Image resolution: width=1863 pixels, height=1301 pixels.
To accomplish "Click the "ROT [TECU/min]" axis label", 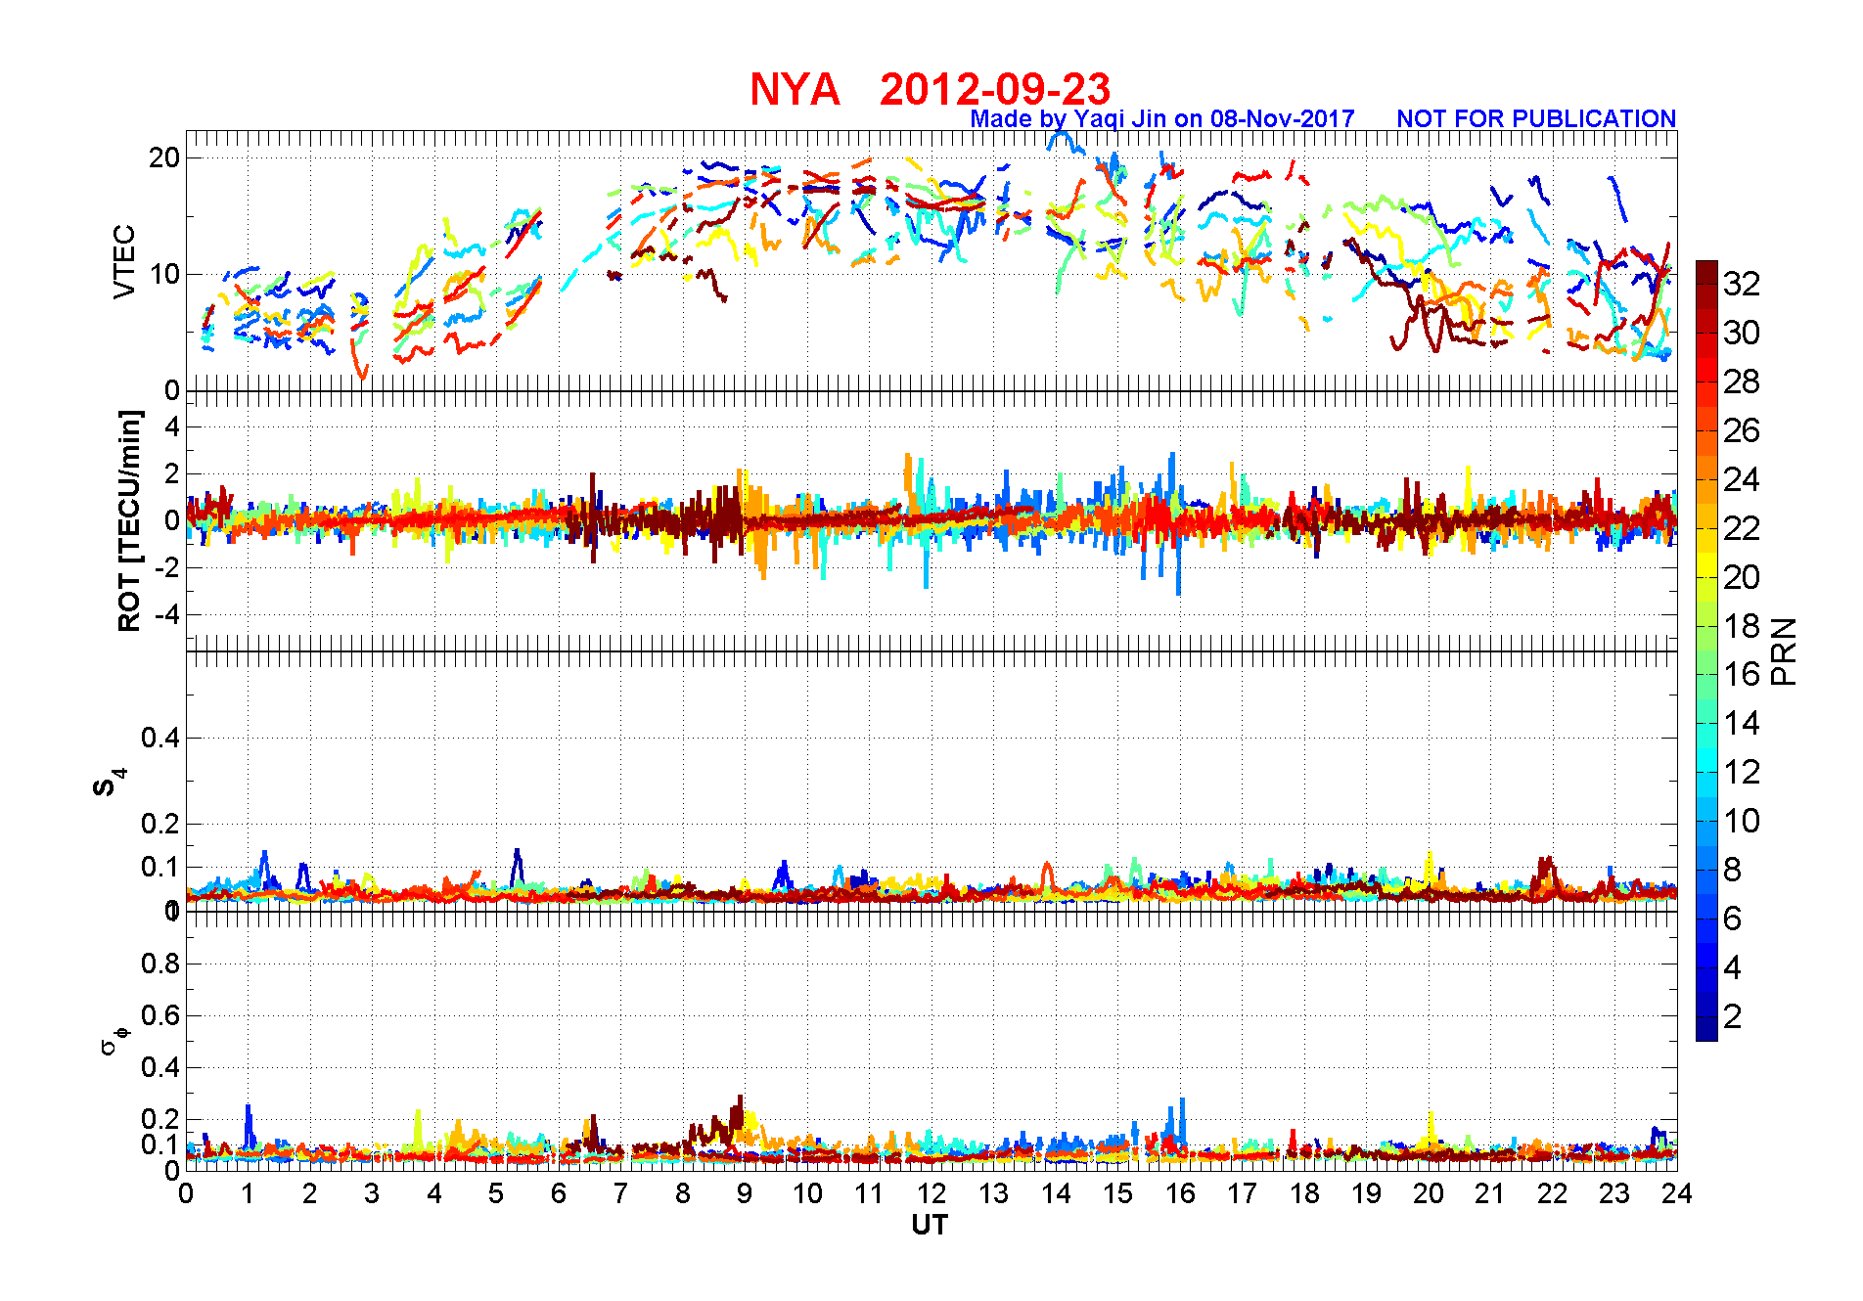I will pyautogui.click(x=129, y=520).
